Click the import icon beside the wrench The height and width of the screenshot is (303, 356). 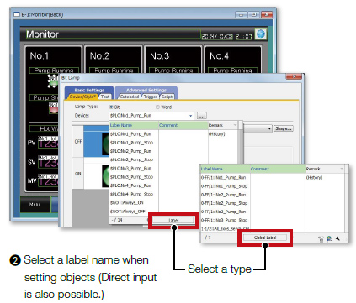[330, 238]
